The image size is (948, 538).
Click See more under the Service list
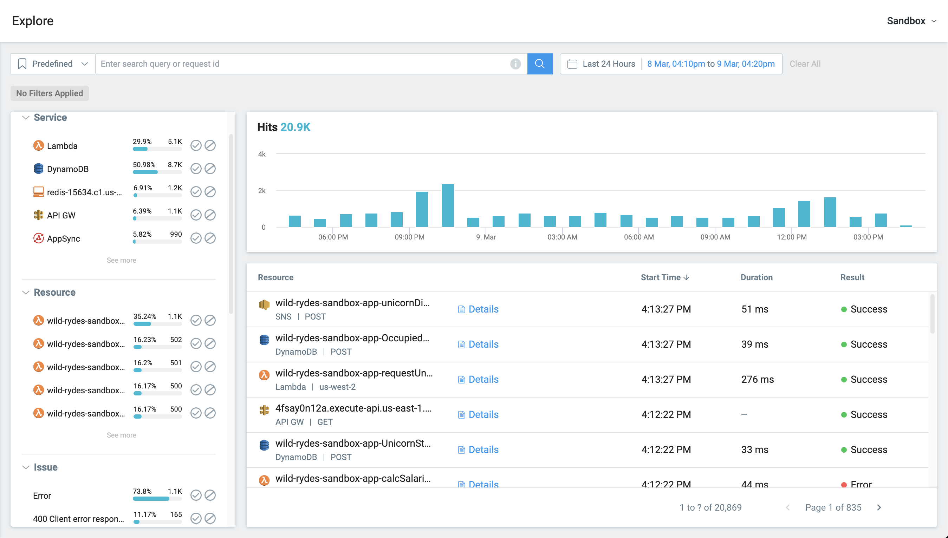(x=121, y=260)
